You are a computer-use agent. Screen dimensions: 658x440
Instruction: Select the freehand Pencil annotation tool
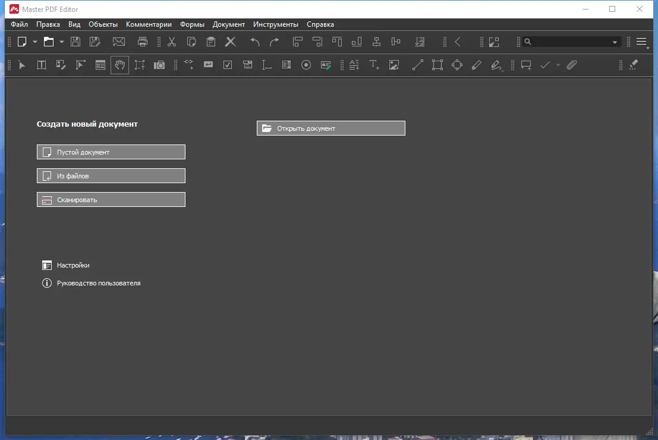pyautogui.click(x=476, y=65)
